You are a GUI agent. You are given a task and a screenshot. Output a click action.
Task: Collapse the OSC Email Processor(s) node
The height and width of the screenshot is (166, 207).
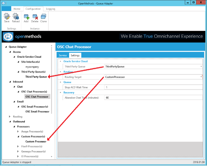(x=18, y=106)
